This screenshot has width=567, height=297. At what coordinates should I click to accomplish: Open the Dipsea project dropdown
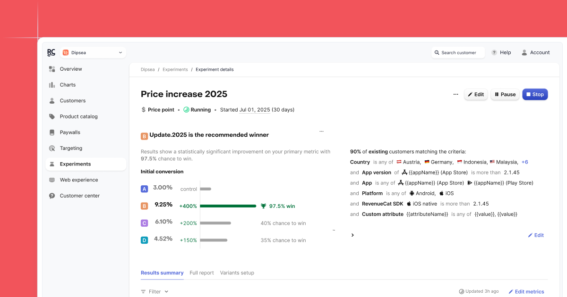point(93,52)
